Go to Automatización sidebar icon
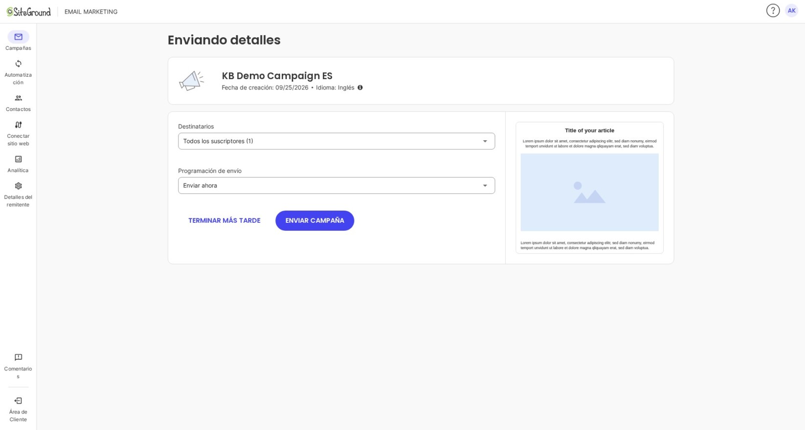Viewport: 805px width, 430px height. (18, 64)
